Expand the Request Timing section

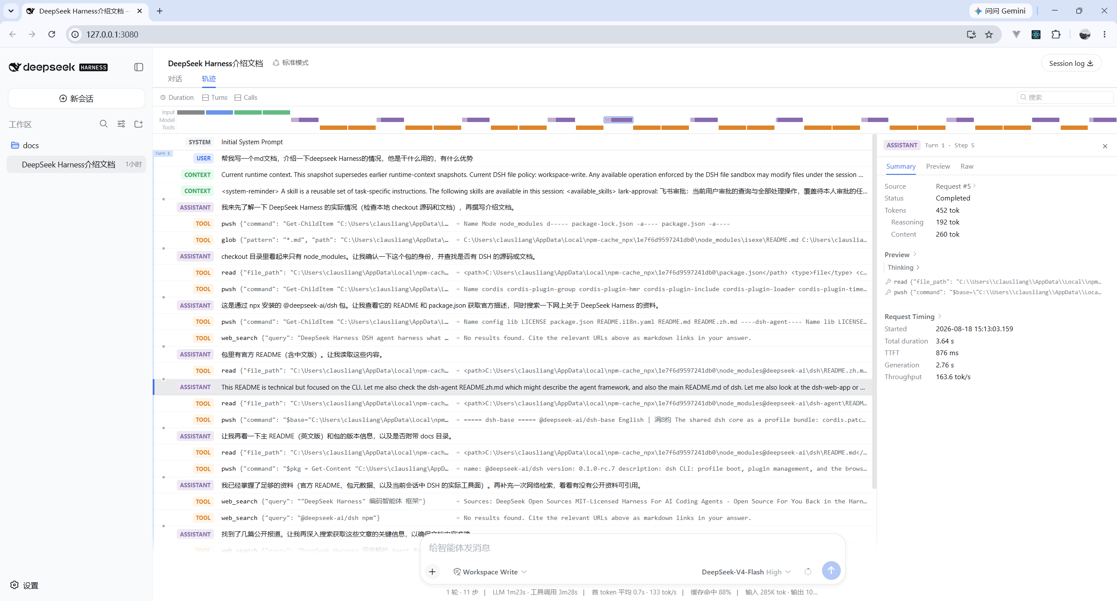pyautogui.click(x=913, y=316)
